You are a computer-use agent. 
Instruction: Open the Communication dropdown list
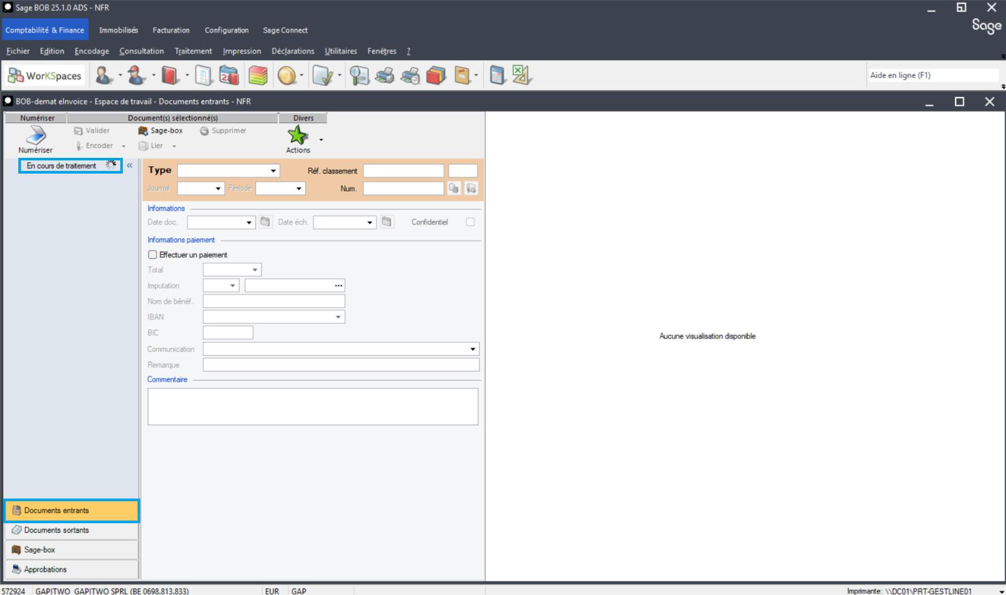tap(472, 349)
